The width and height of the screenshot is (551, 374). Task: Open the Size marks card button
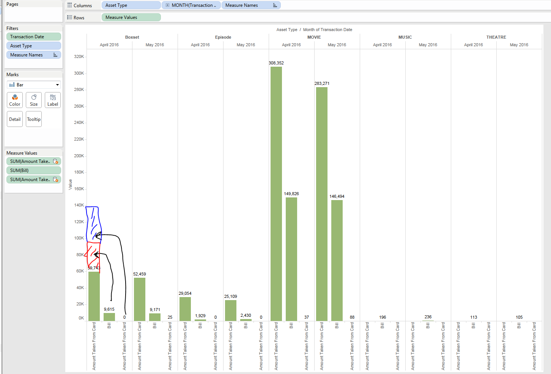pos(34,100)
